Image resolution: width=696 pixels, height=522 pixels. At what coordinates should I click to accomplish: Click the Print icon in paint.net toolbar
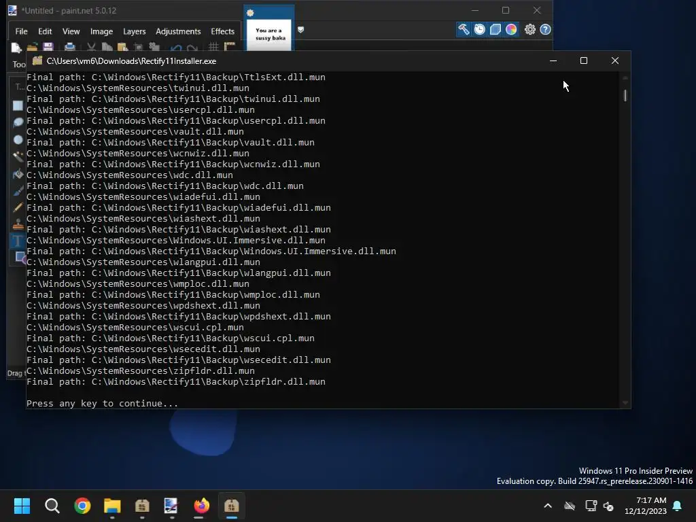tap(69, 47)
